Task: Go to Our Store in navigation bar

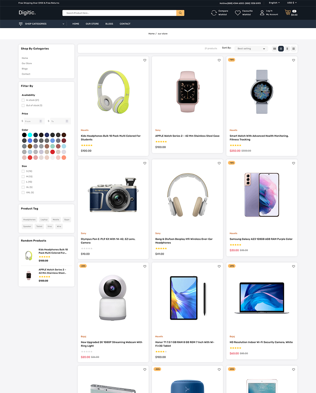Action: (x=92, y=24)
